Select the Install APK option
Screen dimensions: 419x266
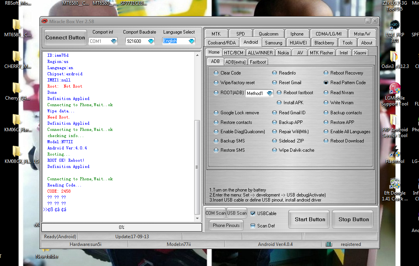pos(279,103)
